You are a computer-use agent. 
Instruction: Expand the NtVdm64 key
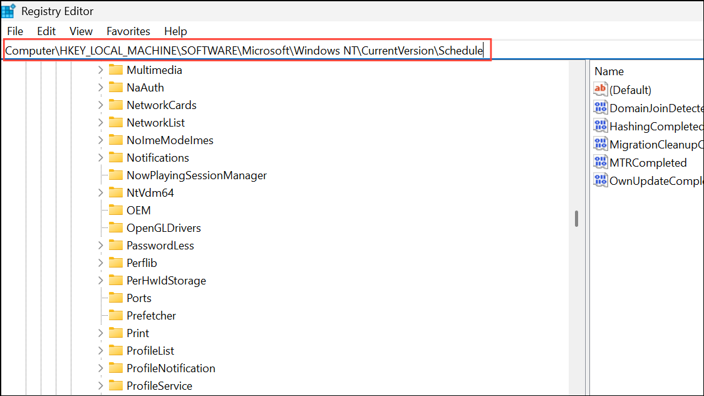[x=101, y=192]
